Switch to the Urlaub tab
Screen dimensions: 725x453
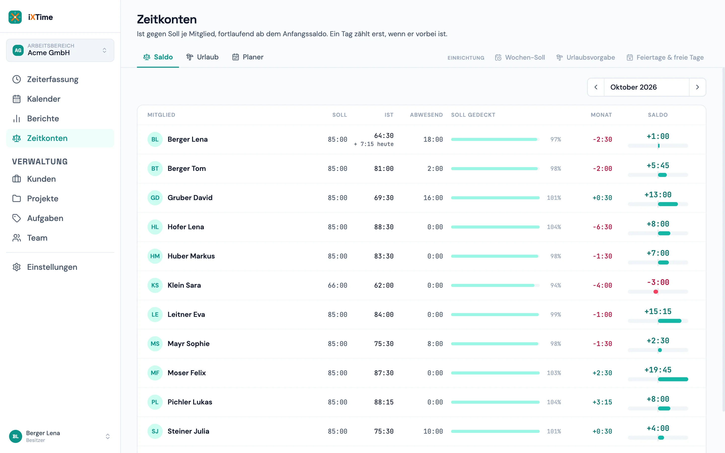point(202,57)
